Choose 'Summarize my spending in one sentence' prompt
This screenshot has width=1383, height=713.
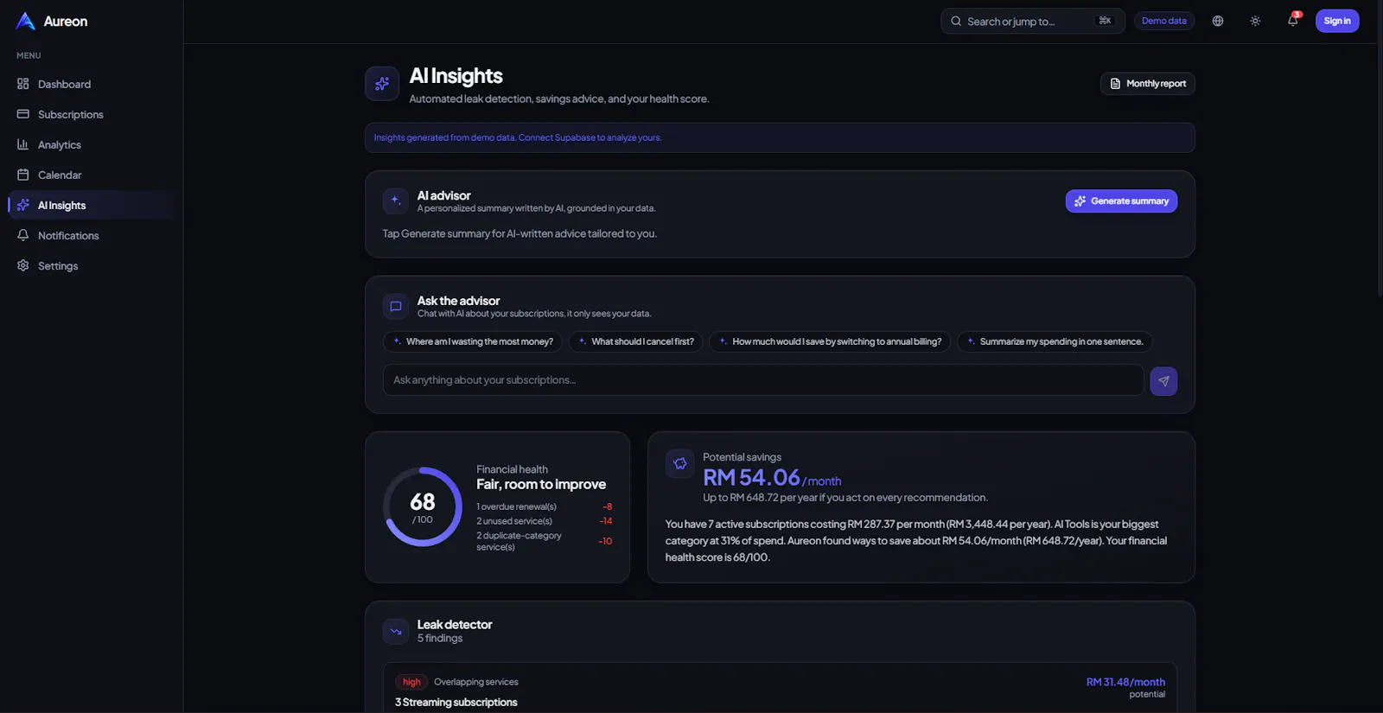1055,341
